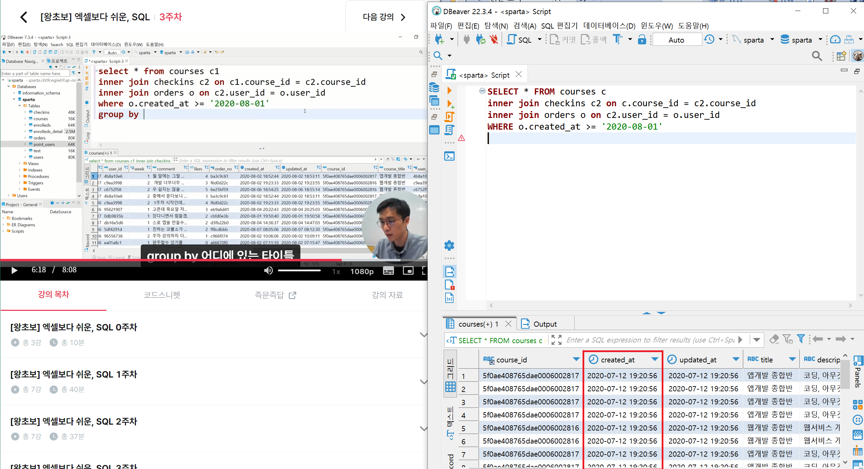Execute SQL statement with the orange arrow
Viewport: 864px width, 469px height.
click(x=449, y=91)
